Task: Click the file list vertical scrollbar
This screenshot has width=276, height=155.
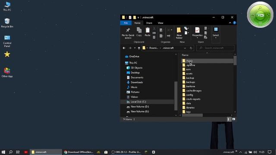Action: click(235, 61)
